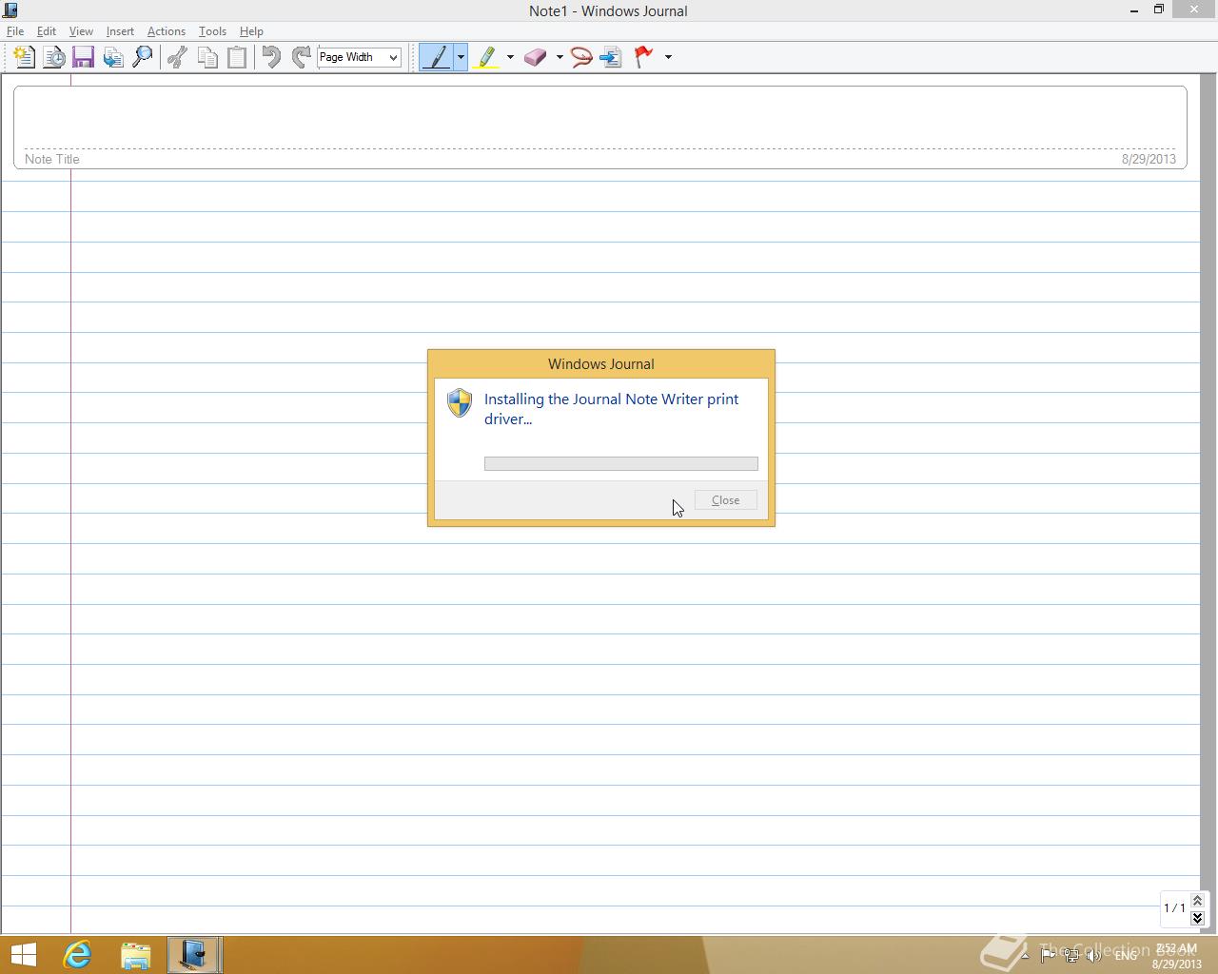Image resolution: width=1218 pixels, height=974 pixels.
Task: Click the Insert/Remove Space tool
Action: pyautogui.click(x=612, y=57)
